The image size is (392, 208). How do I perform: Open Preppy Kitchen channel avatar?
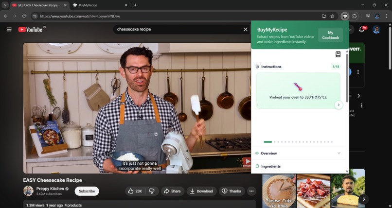(29, 191)
